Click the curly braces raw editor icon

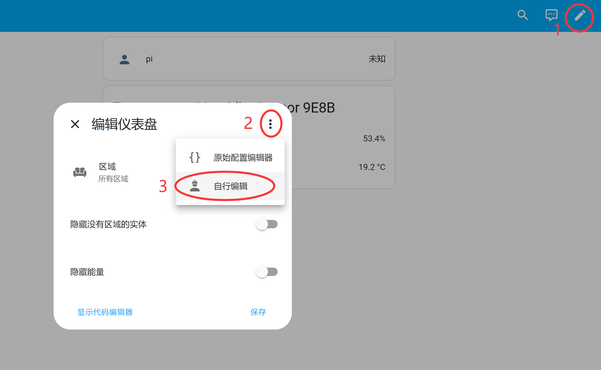coord(195,157)
